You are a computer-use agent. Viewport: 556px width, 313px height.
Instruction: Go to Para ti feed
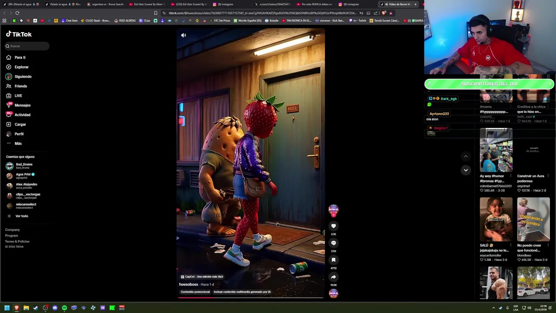pyautogui.click(x=16, y=57)
